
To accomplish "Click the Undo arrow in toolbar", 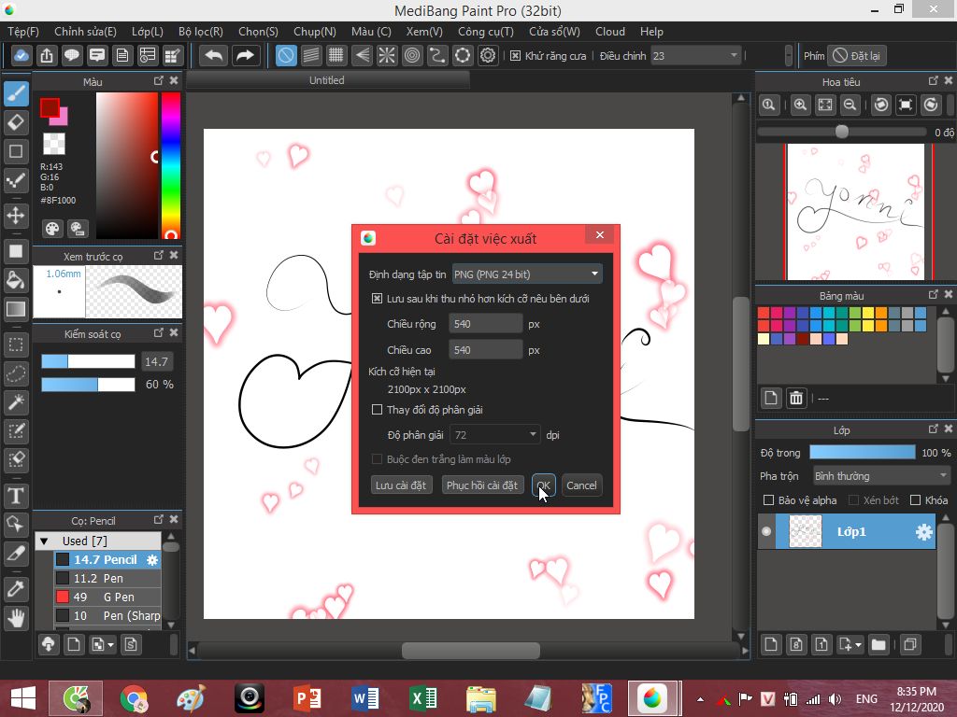I will point(214,55).
